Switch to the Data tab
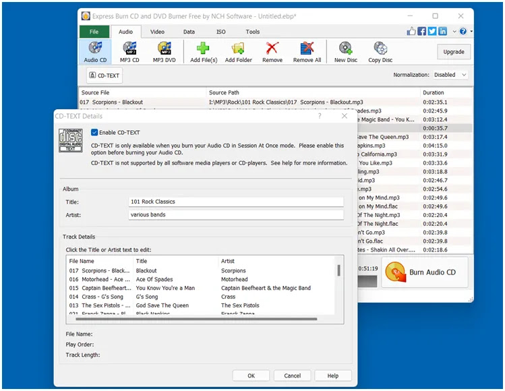 (x=189, y=32)
